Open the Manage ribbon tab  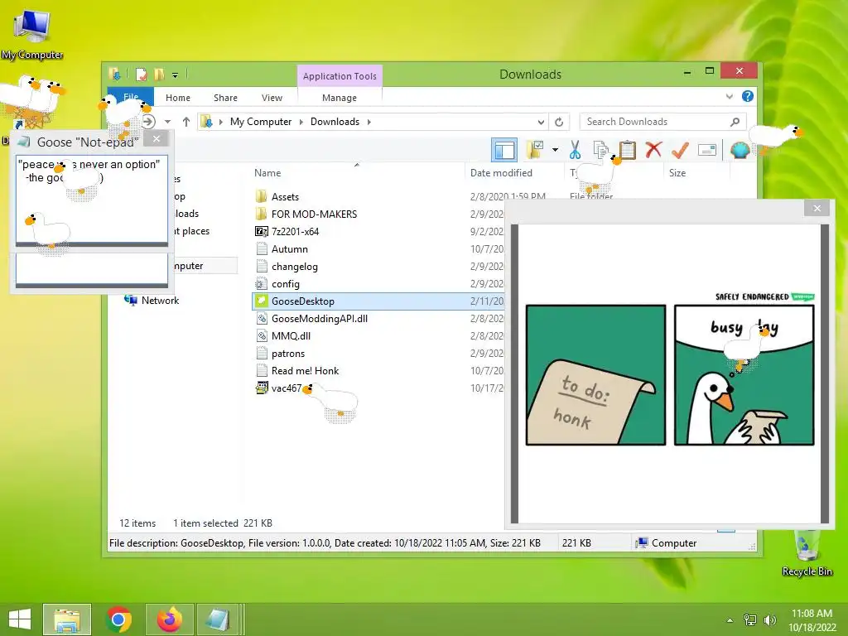pos(340,98)
